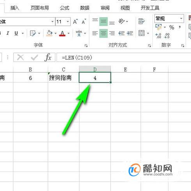Select column D header
191x191 pixels.
(x=95, y=69)
